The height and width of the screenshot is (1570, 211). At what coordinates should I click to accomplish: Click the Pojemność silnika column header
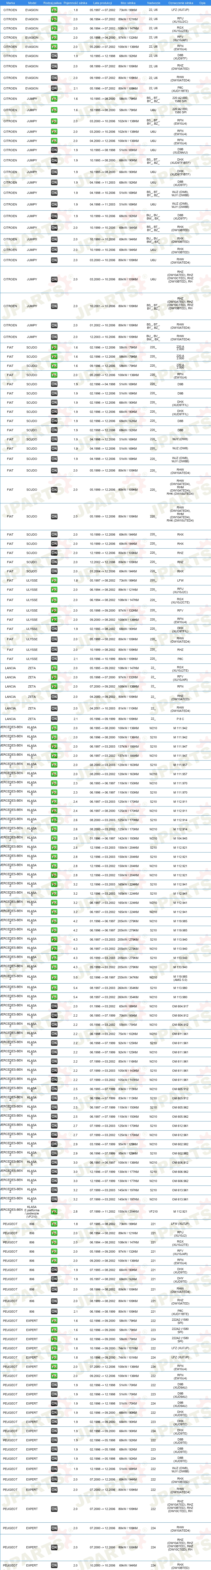click(x=75, y=3)
